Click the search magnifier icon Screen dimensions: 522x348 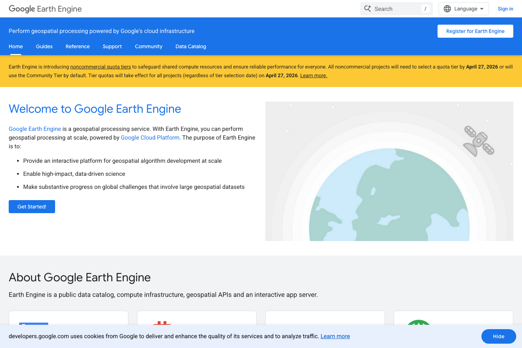pos(368,8)
